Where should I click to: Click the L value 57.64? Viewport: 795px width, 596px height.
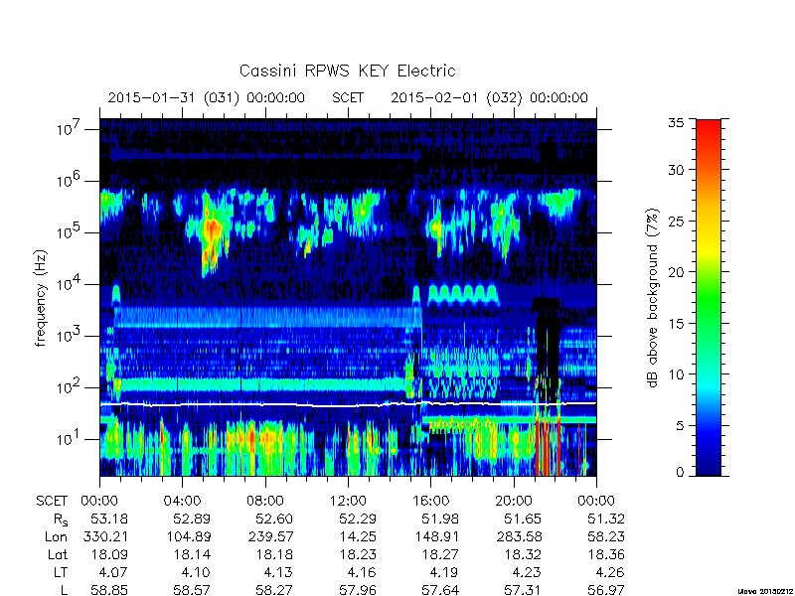click(x=440, y=590)
